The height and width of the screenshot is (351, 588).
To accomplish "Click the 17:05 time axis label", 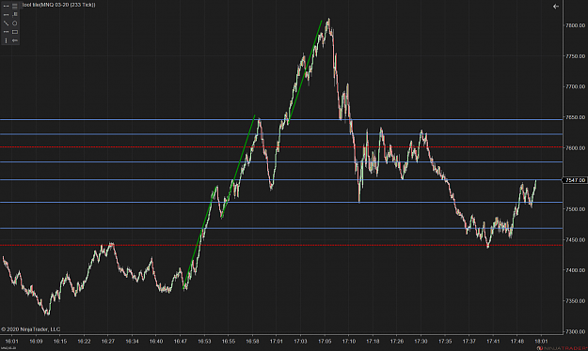I will point(325,342).
